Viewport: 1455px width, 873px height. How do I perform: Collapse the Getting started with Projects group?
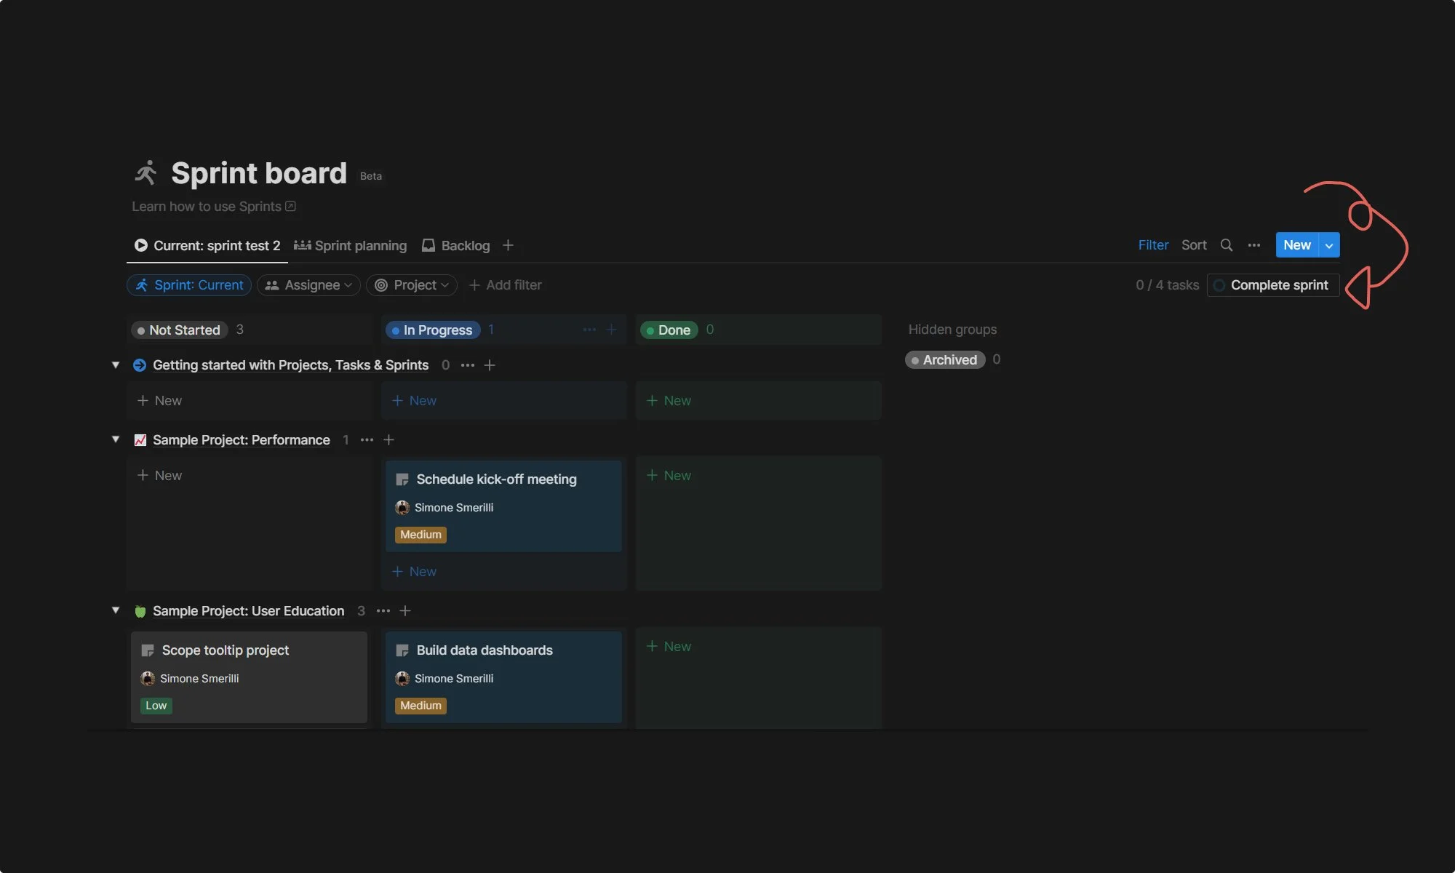pos(115,364)
